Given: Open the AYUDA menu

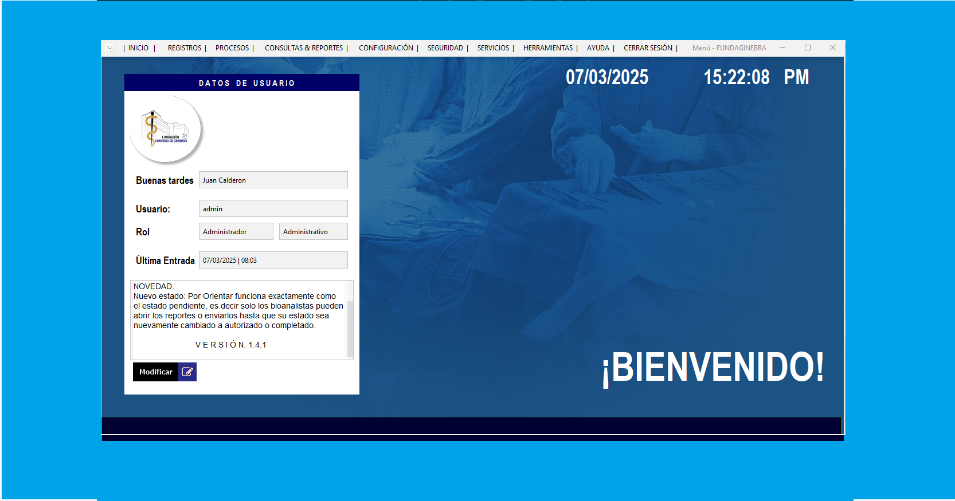Looking at the screenshot, I should click(x=598, y=48).
